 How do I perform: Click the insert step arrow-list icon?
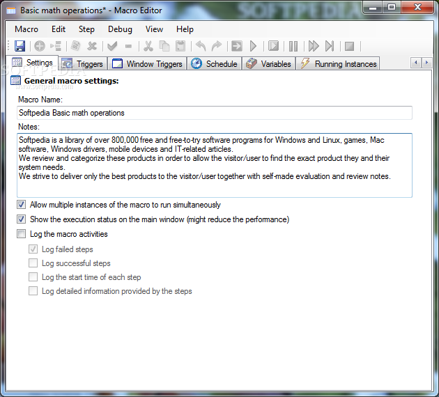point(56,46)
